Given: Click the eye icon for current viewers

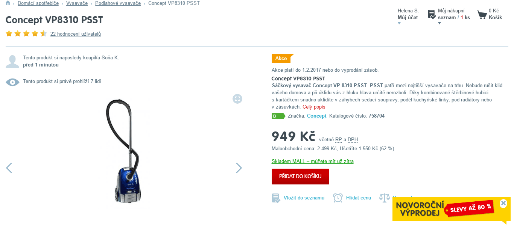Looking at the screenshot, I should (x=12, y=82).
